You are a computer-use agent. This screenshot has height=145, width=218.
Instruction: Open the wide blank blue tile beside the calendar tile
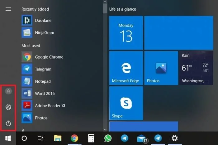(179, 33)
